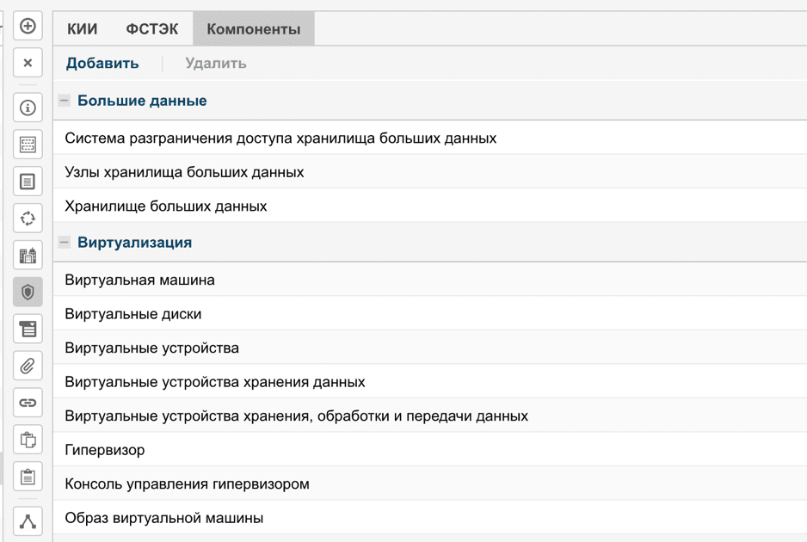Click the Удалить button
The height and width of the screenshot is (542, 807).
click(216, 64)
